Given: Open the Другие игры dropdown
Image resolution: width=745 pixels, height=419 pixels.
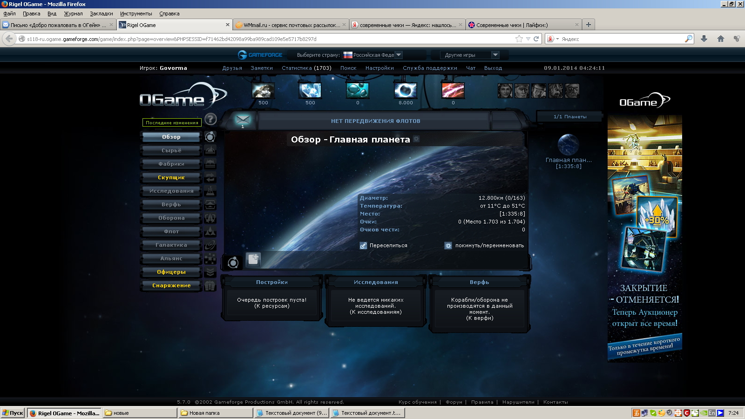Looking at the screenshot, I should click(470, 55).
